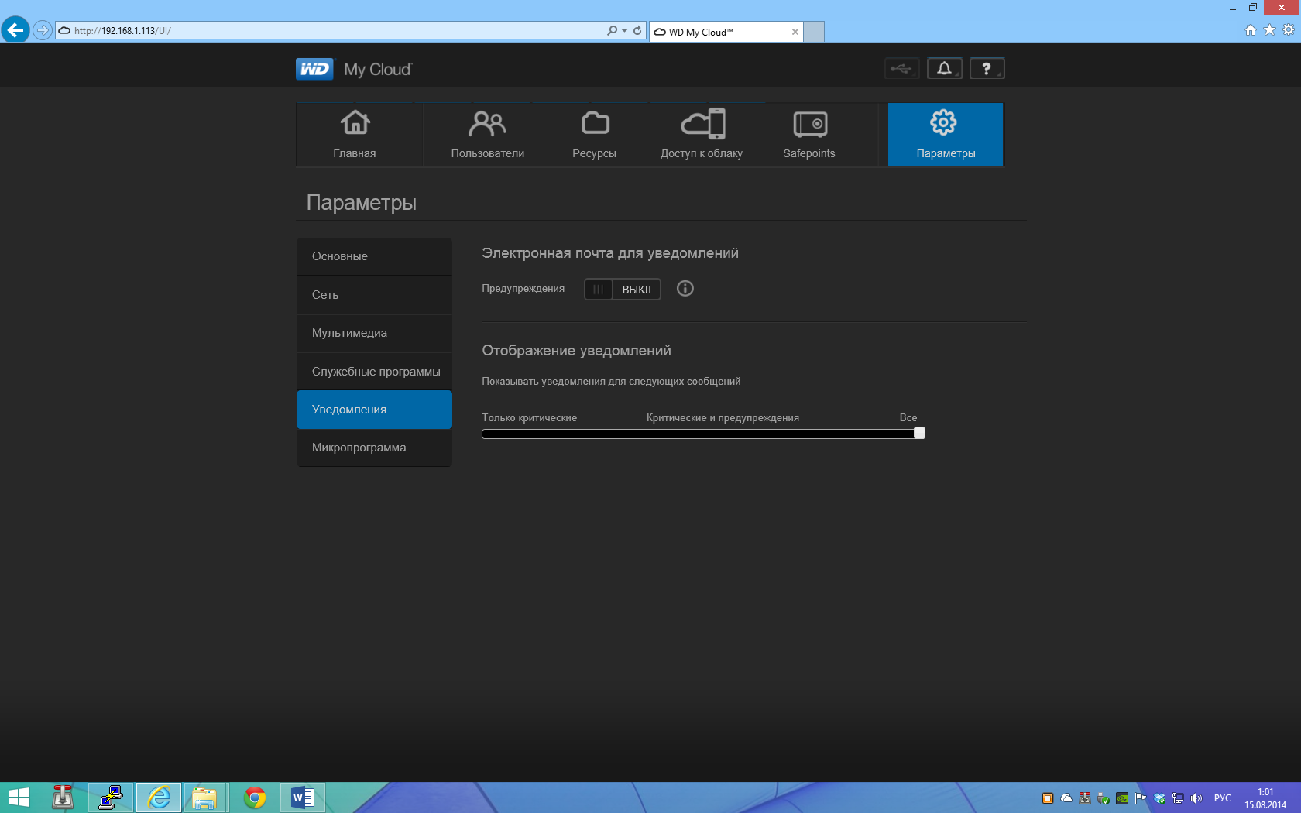Open the notifications bell alerts
1301x813 pixels.
(945, 69)
